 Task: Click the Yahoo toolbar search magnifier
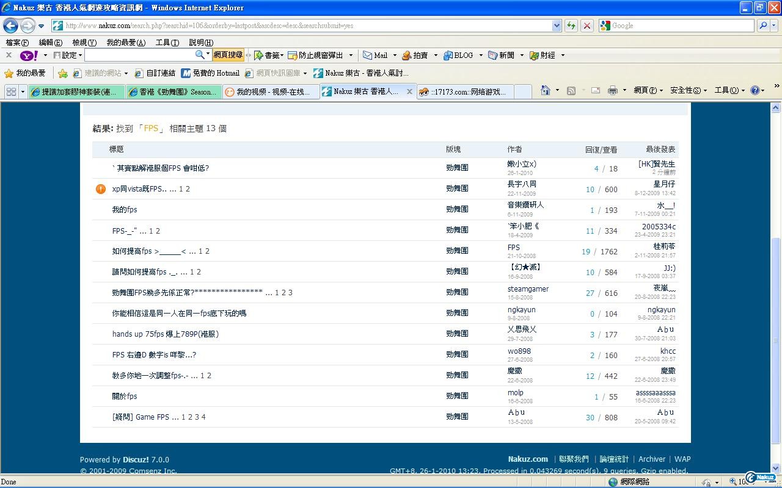[200, 55]
